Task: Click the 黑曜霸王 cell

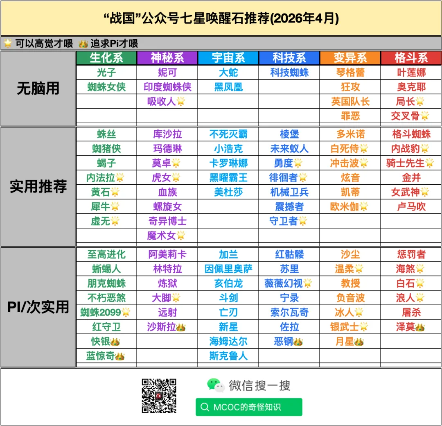Action: (x=228, y=177)
